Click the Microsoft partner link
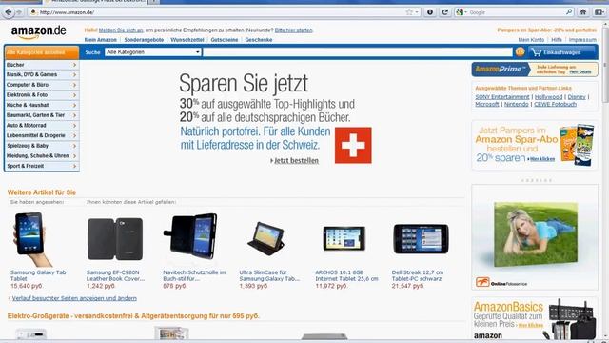 point(487,104)
